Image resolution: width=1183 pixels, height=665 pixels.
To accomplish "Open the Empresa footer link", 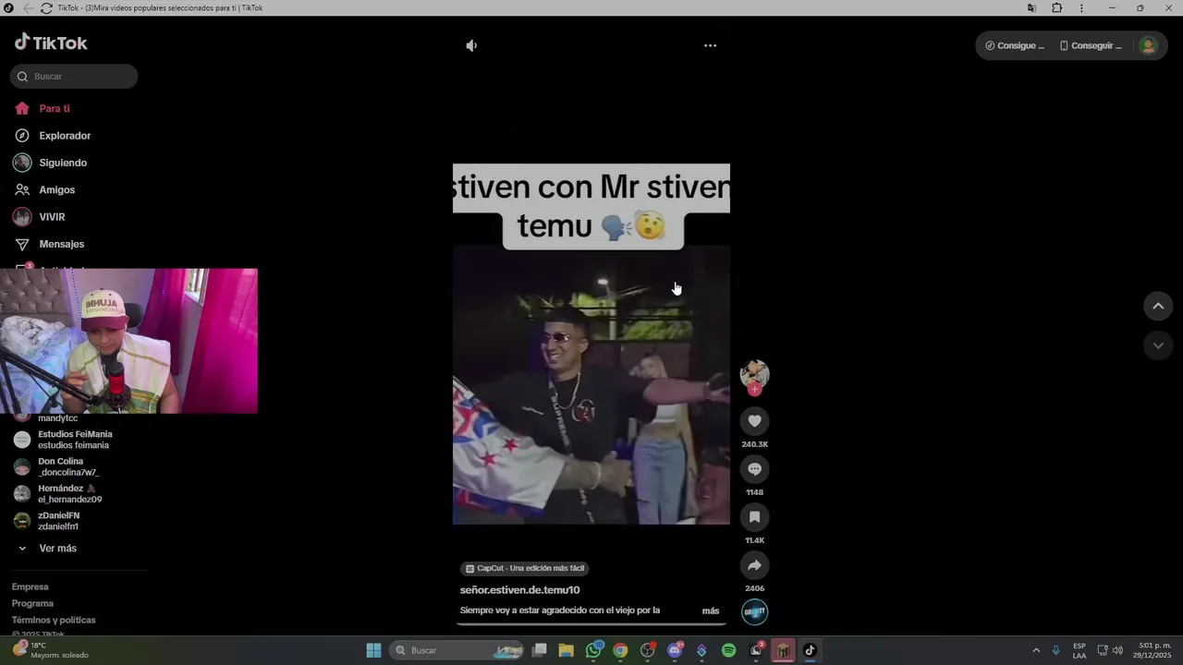I will click(30, 586).
